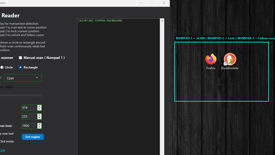Minimize the Reader window
This screenshot has height=155, width=275.
tap(141, 3)
